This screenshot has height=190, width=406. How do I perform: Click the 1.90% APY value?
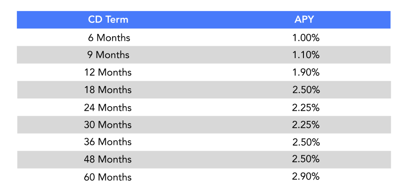click(306, 72)
